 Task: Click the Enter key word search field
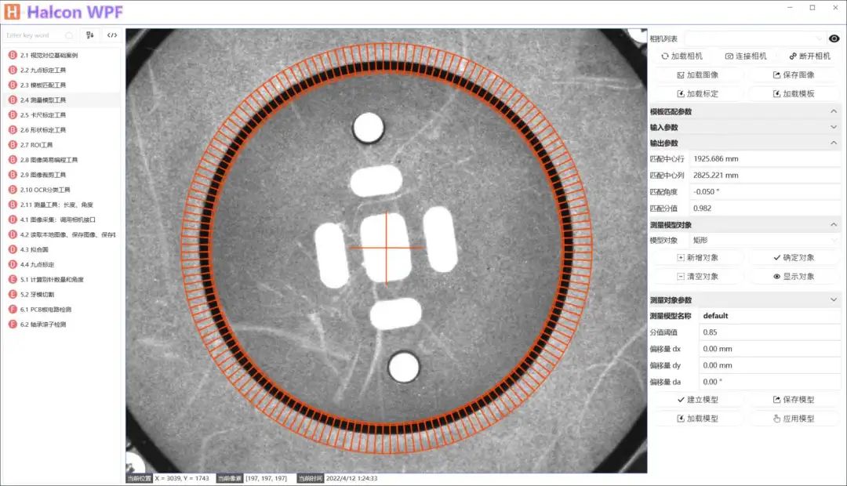point(35,35)
